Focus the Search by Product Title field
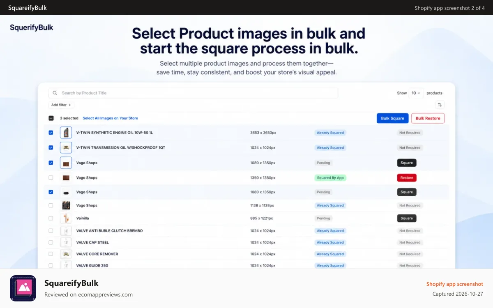This screenshot has width=493, height=308. (x=193, y=93)
